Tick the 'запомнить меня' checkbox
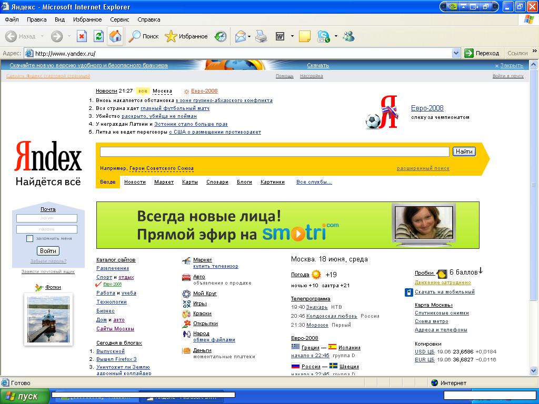539x404 pixels. [x=29, y=238]
